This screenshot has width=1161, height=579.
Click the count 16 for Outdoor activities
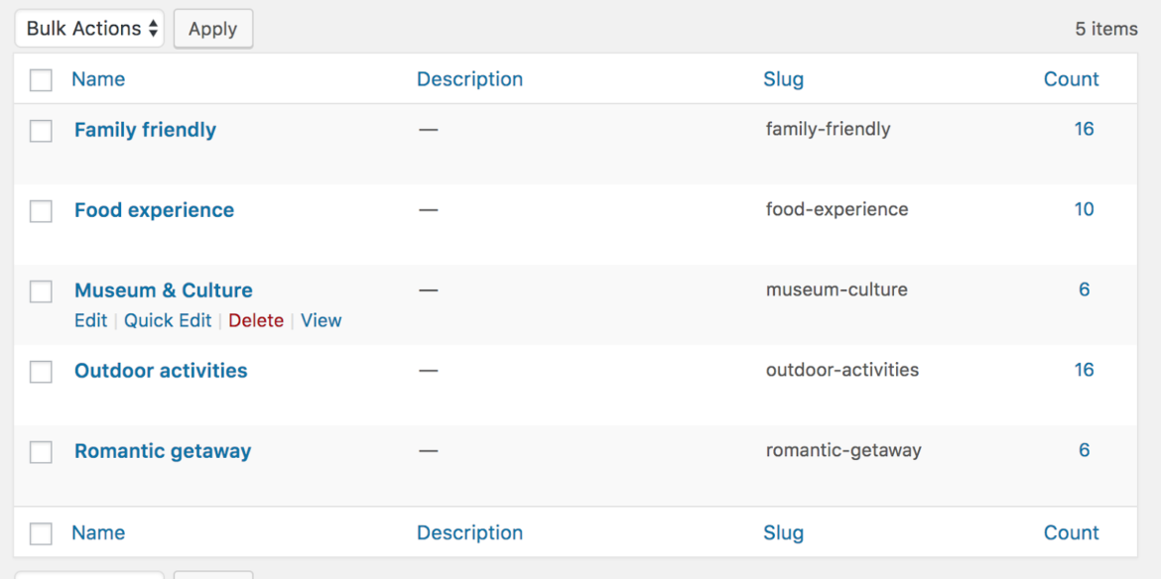1084,370
